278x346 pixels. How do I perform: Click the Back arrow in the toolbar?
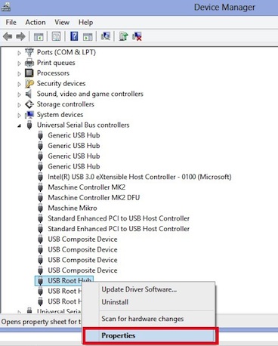8,37
